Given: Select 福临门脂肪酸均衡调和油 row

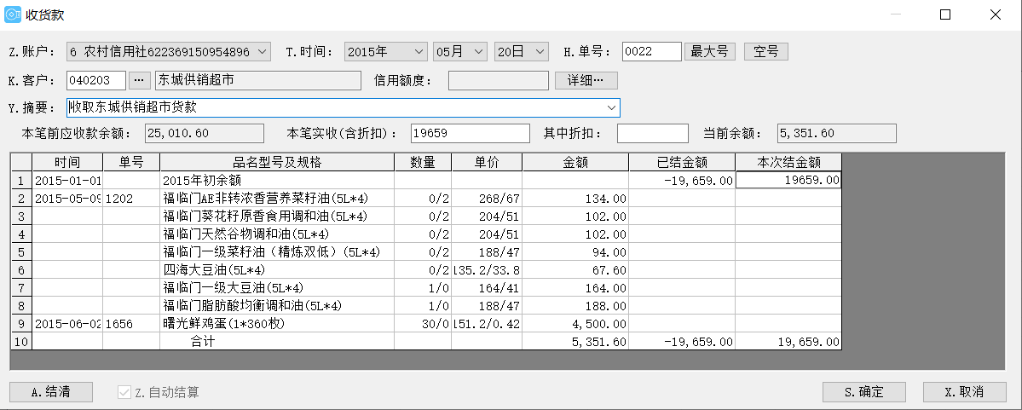Looking at the screenshot, I should 277,306.
